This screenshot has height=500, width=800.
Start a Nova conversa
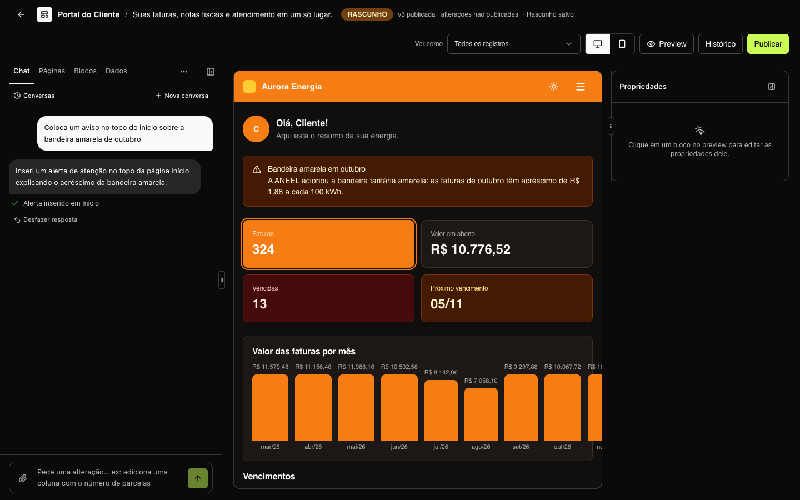coord(182,96)
